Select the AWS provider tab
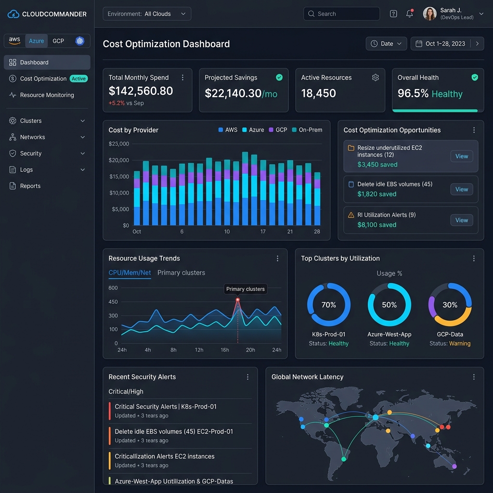Viewport: 493px width, 493px height. coord(14,41)
